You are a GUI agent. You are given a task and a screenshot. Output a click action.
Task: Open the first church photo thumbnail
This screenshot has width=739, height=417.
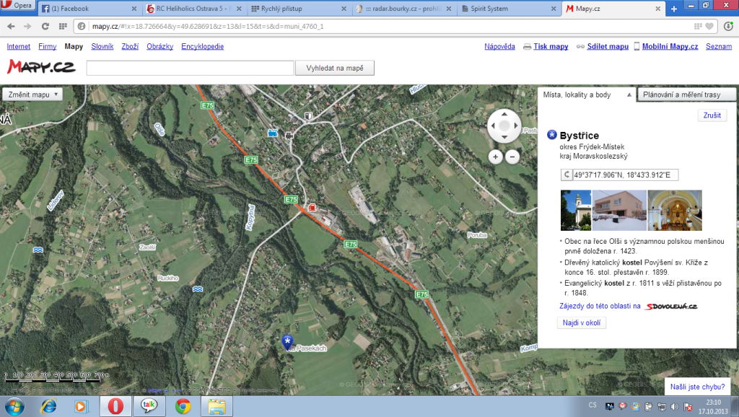point(575,210)
